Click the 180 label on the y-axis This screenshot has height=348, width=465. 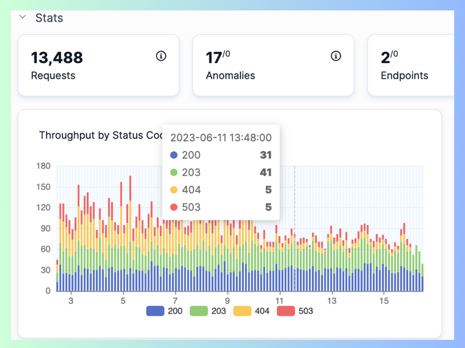pos(44,166)
